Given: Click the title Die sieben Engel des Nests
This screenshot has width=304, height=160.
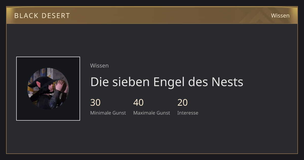Looking at the screenshot, I should click(x=167, y=82).
